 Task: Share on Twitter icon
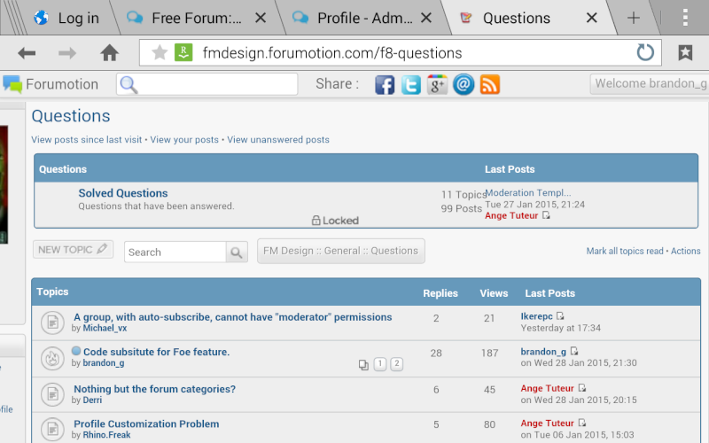(411, 84)
